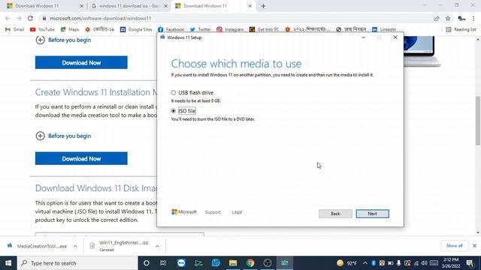Open the Reading list
This screenshot has width=481, height=270.
pyautogui.click(x=461, y=29)
